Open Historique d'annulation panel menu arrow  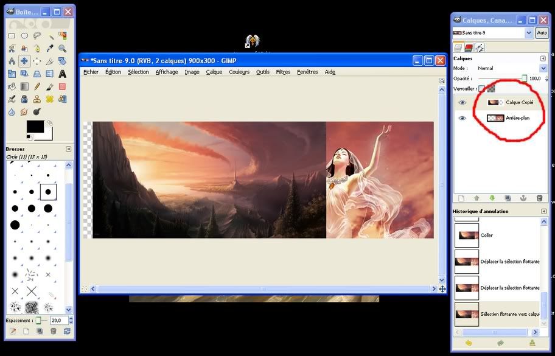pos(543,211)
